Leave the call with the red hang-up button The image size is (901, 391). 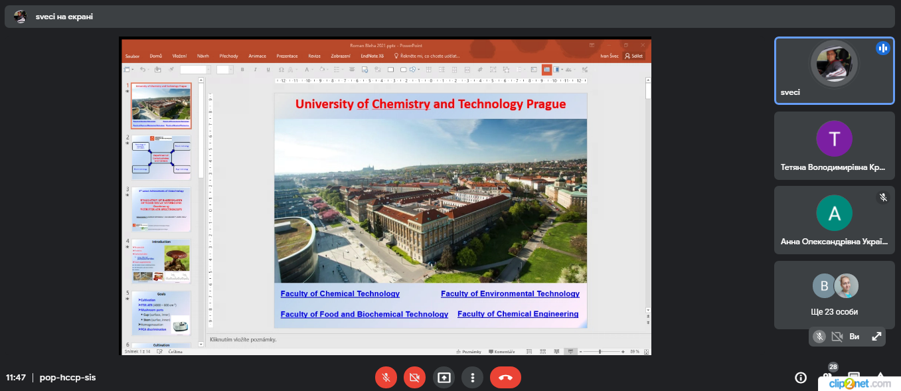pos(505,378)
